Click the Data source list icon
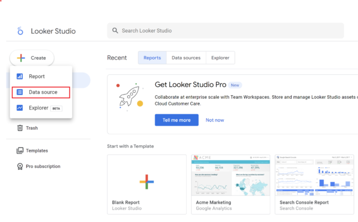 click(x=20, y=92)
